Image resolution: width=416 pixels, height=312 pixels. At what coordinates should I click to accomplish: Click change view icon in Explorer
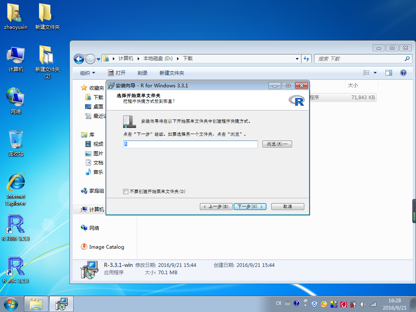(x=366, y=73)
